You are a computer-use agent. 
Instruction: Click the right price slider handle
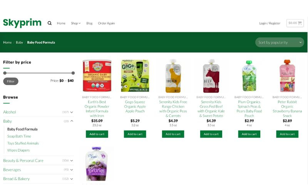click(73, 73)
